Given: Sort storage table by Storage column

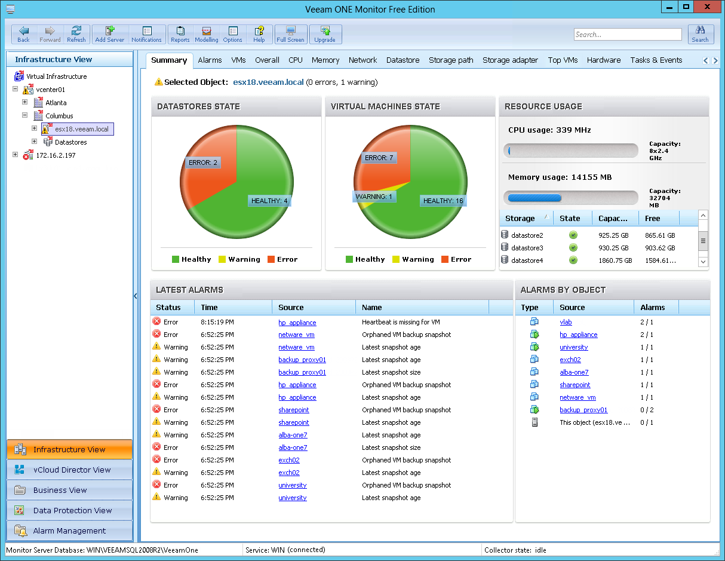Looking at the screenshot, I should [x=527, y=218].
